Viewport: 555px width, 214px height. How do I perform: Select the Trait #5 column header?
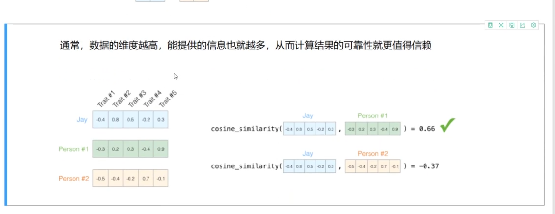[167, 99]
